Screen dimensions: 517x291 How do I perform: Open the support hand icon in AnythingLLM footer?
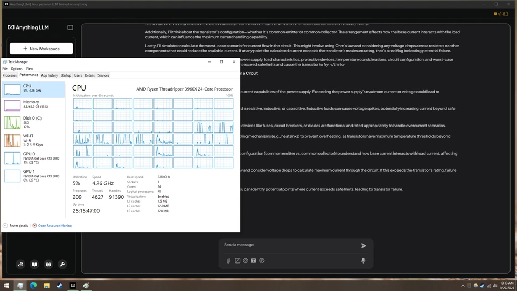click(x=20, y=264)
